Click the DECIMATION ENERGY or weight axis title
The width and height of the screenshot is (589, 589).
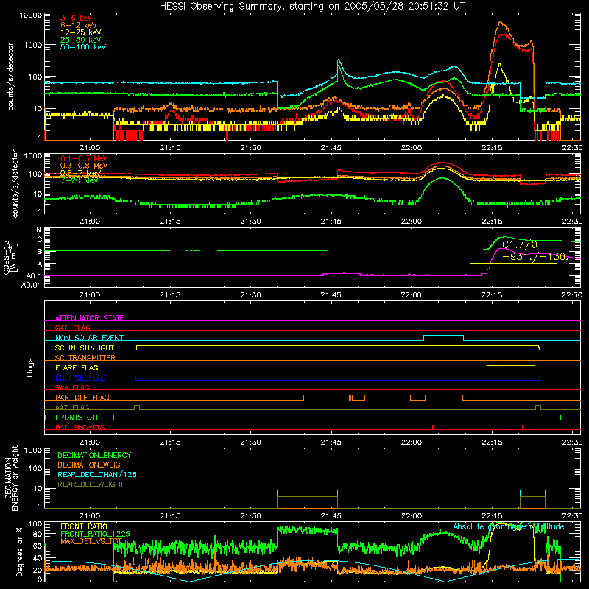[x=12, y=478]
